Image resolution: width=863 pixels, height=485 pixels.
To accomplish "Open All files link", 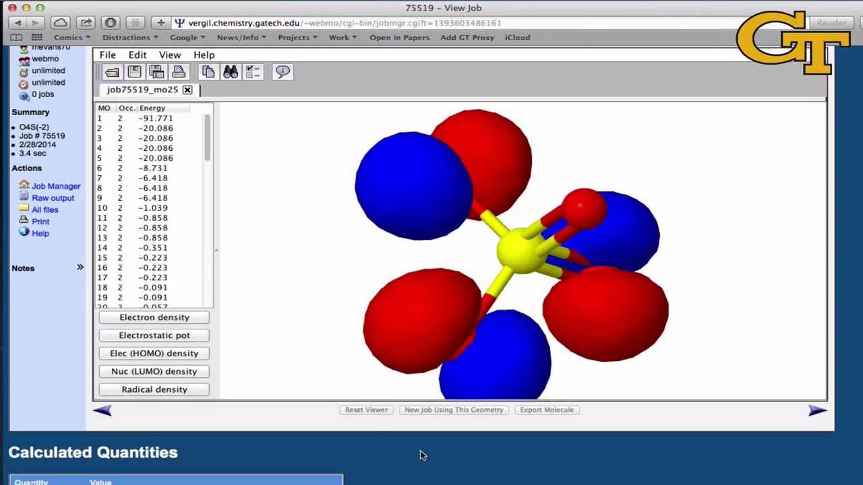I will tap(45, 209).
